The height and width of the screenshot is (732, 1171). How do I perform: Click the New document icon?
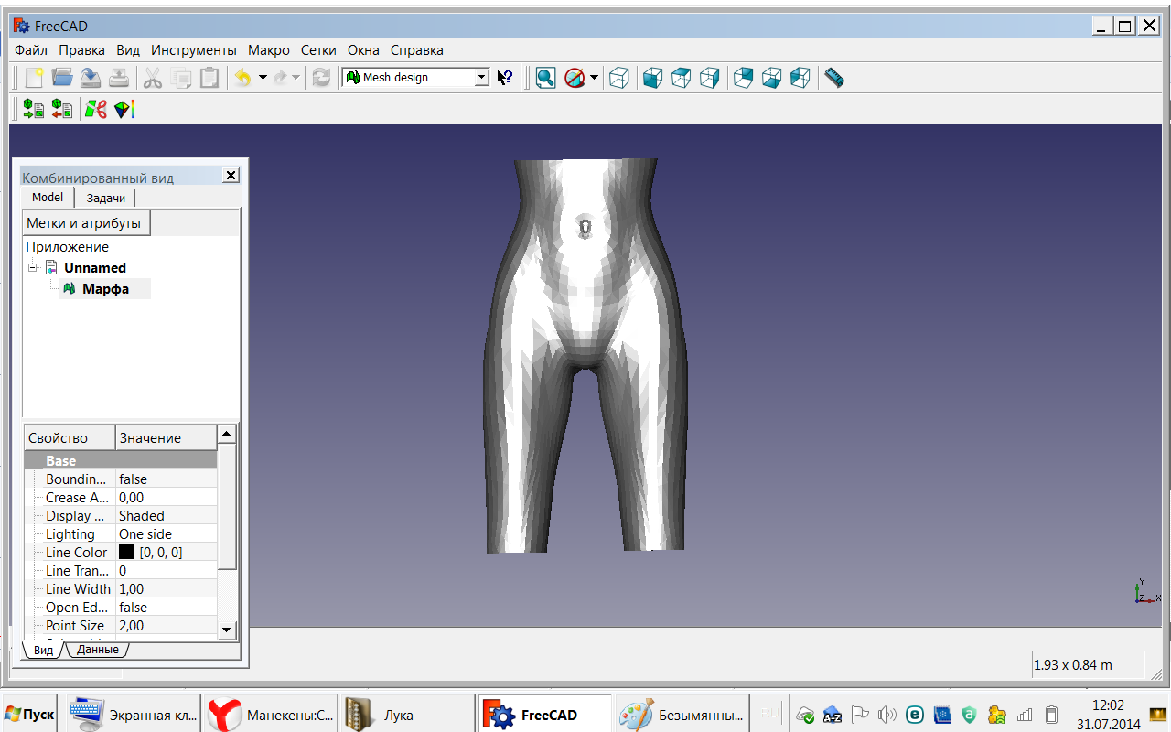pos(34,78)
